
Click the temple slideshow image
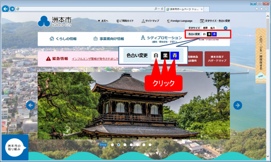[133, 105]
